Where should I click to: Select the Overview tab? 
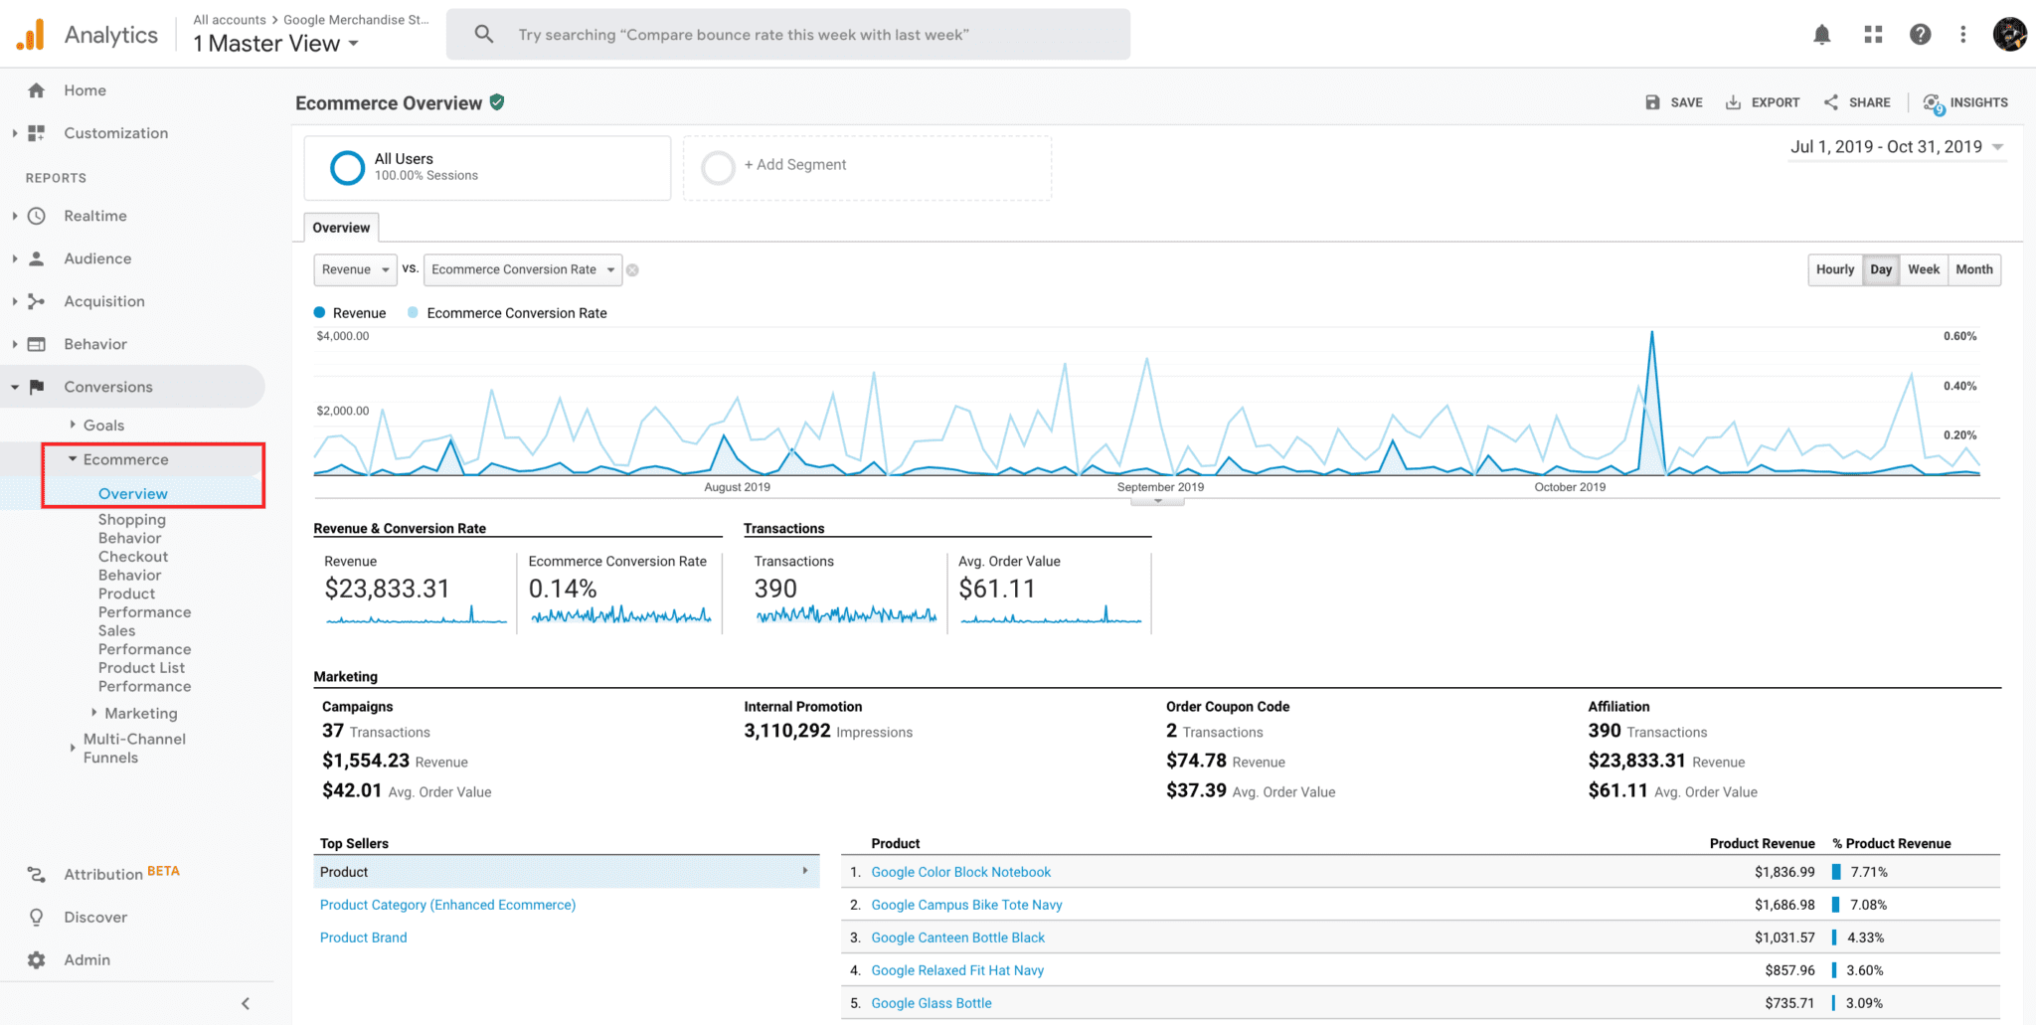(x=341, y=228)
